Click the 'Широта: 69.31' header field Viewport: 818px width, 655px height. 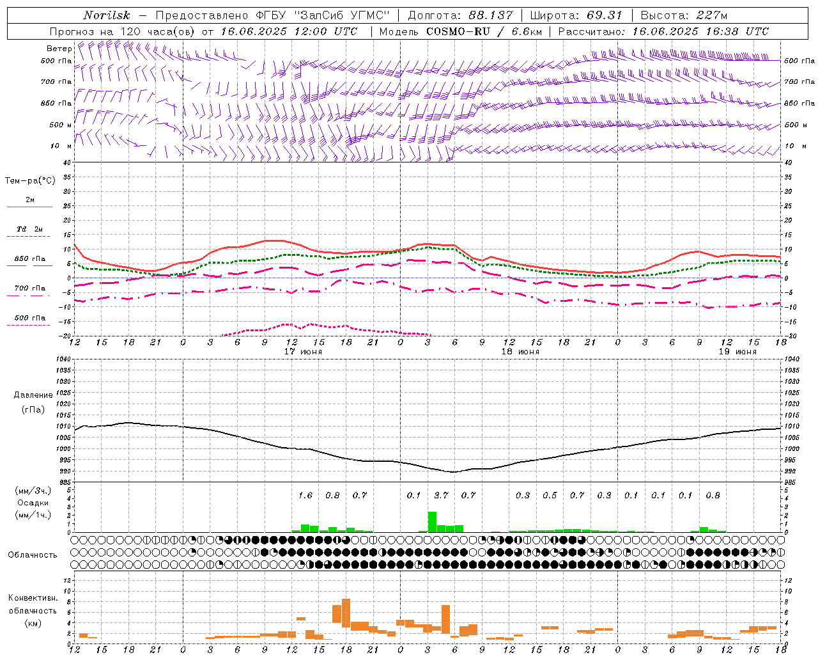point(576,15)
